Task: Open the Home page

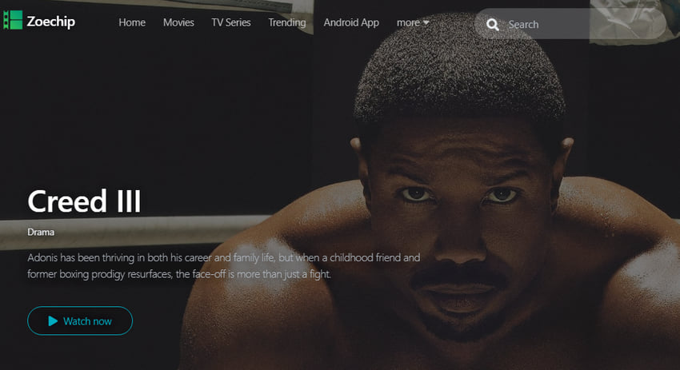Action: 132,22
